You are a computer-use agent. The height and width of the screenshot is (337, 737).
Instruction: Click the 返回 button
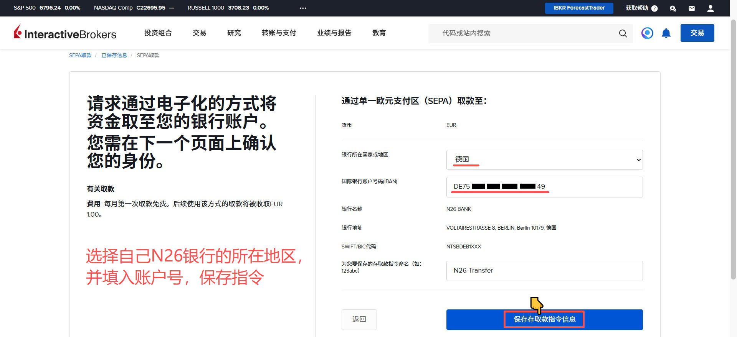tap(359, 319)
